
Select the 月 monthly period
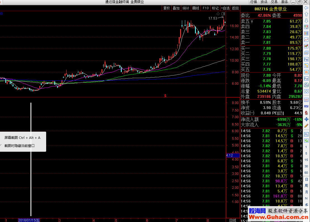click(306, 192)
